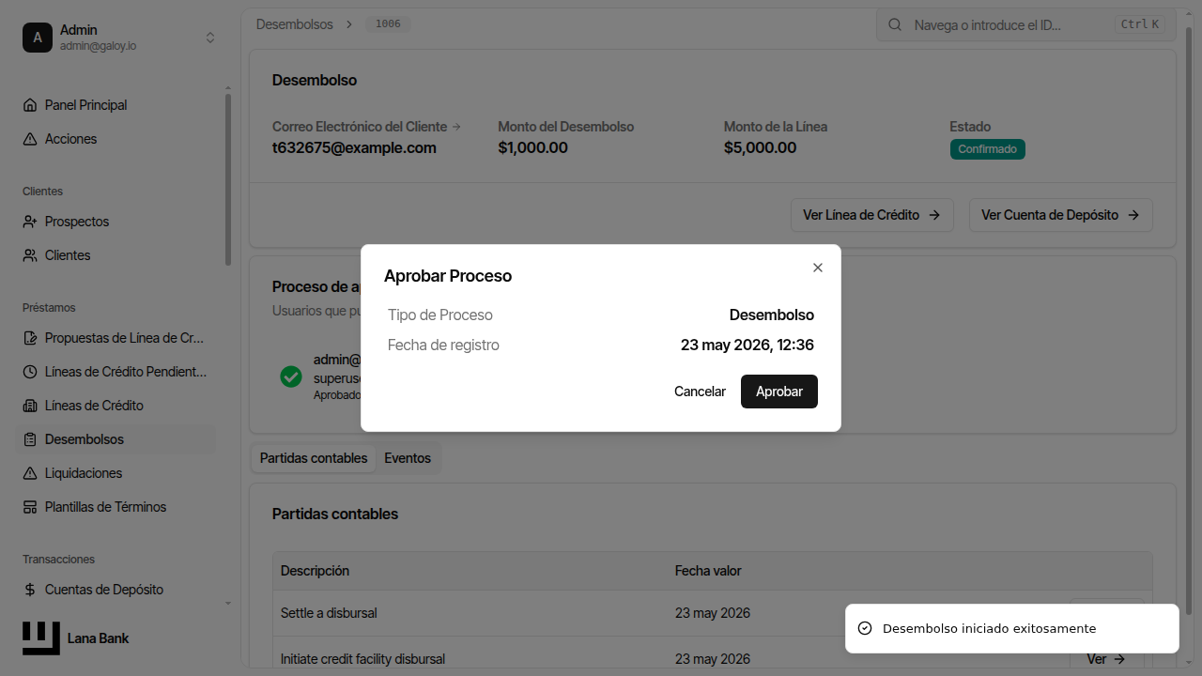Go to Prospectos section
The height and width of the screenshot is (676, 1202).
[116, 222]
